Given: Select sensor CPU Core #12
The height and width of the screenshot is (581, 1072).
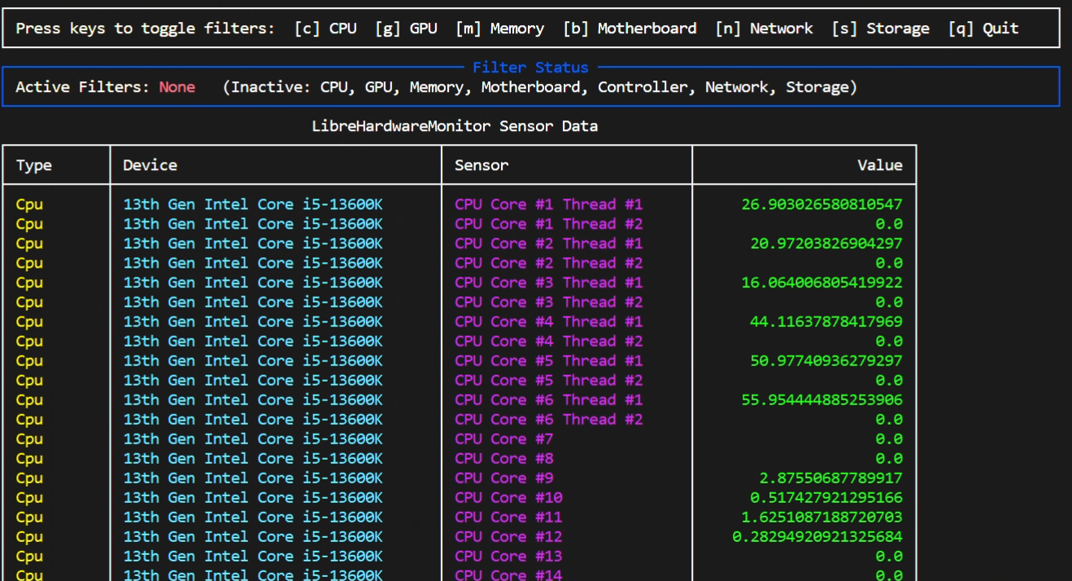Looking at the screenshot, I should click(x=508, y=536).
